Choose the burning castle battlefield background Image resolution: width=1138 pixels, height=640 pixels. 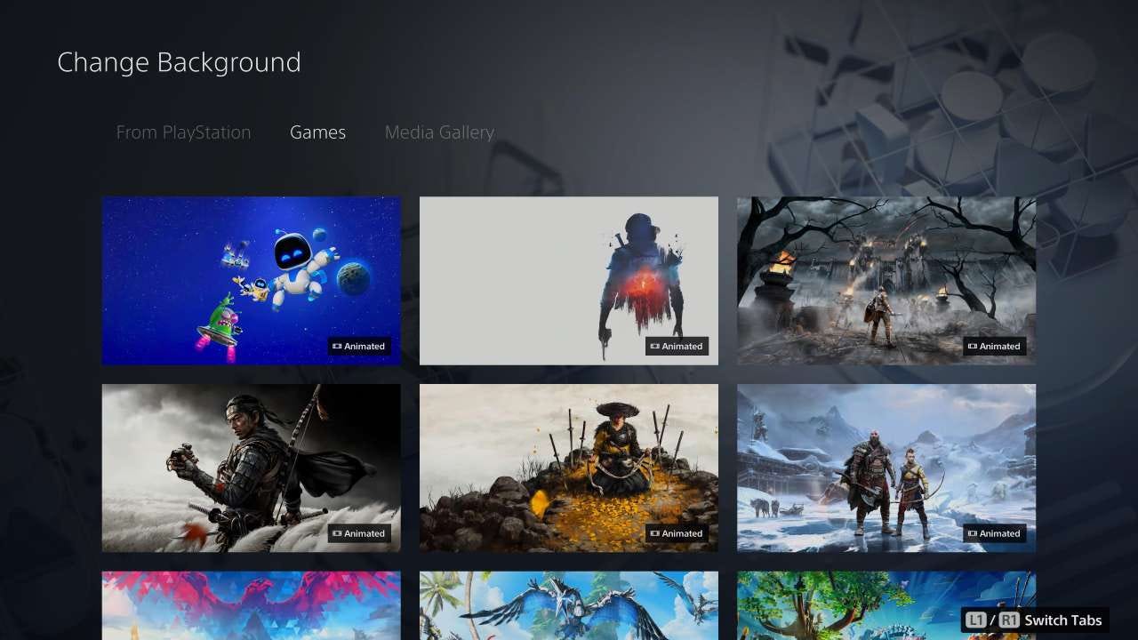click(x=886, y=280)
